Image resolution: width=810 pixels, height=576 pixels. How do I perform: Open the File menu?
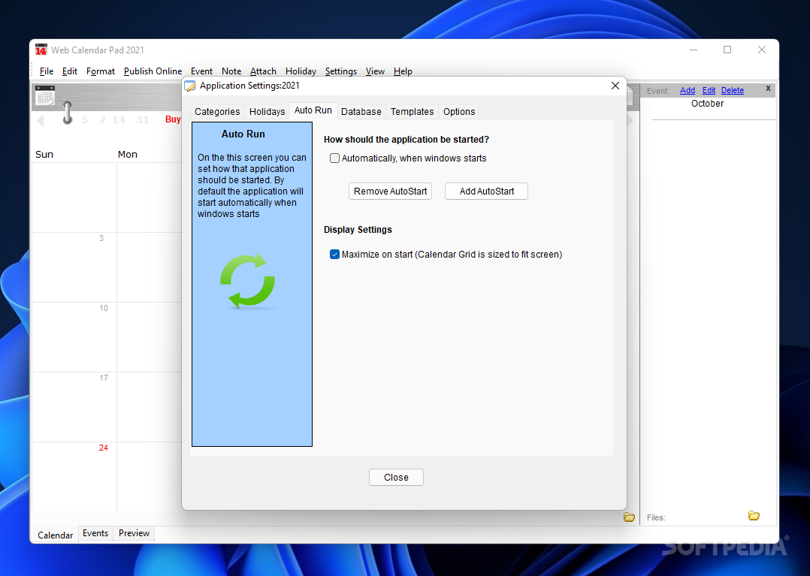[47, 71]
